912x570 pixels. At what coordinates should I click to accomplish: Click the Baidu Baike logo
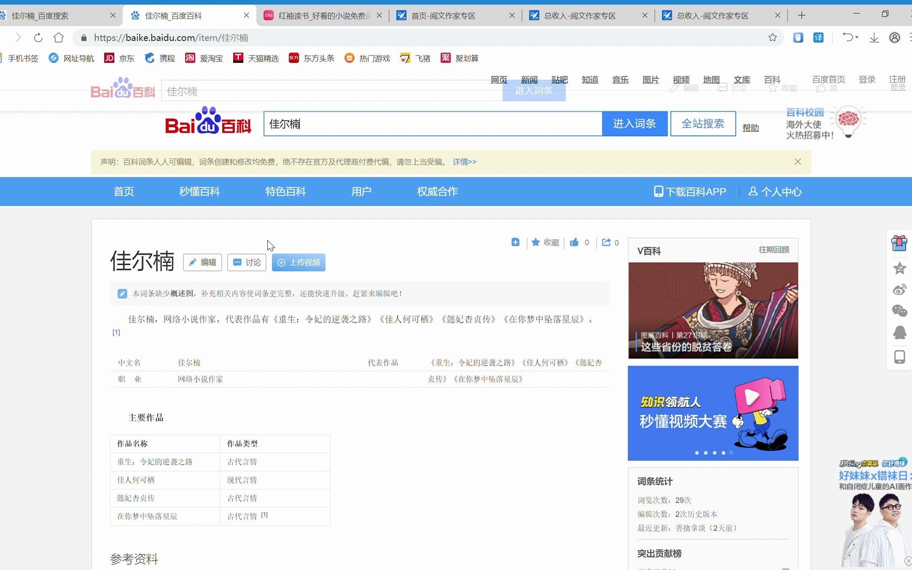(x=208, y=121)
